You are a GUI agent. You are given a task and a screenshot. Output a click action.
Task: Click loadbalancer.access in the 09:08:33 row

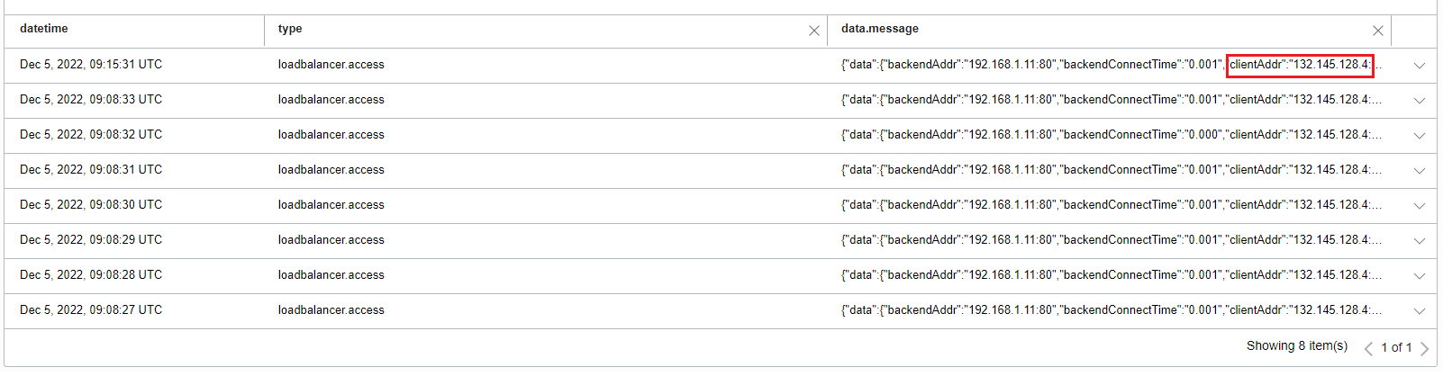click(x=331, y=100)
